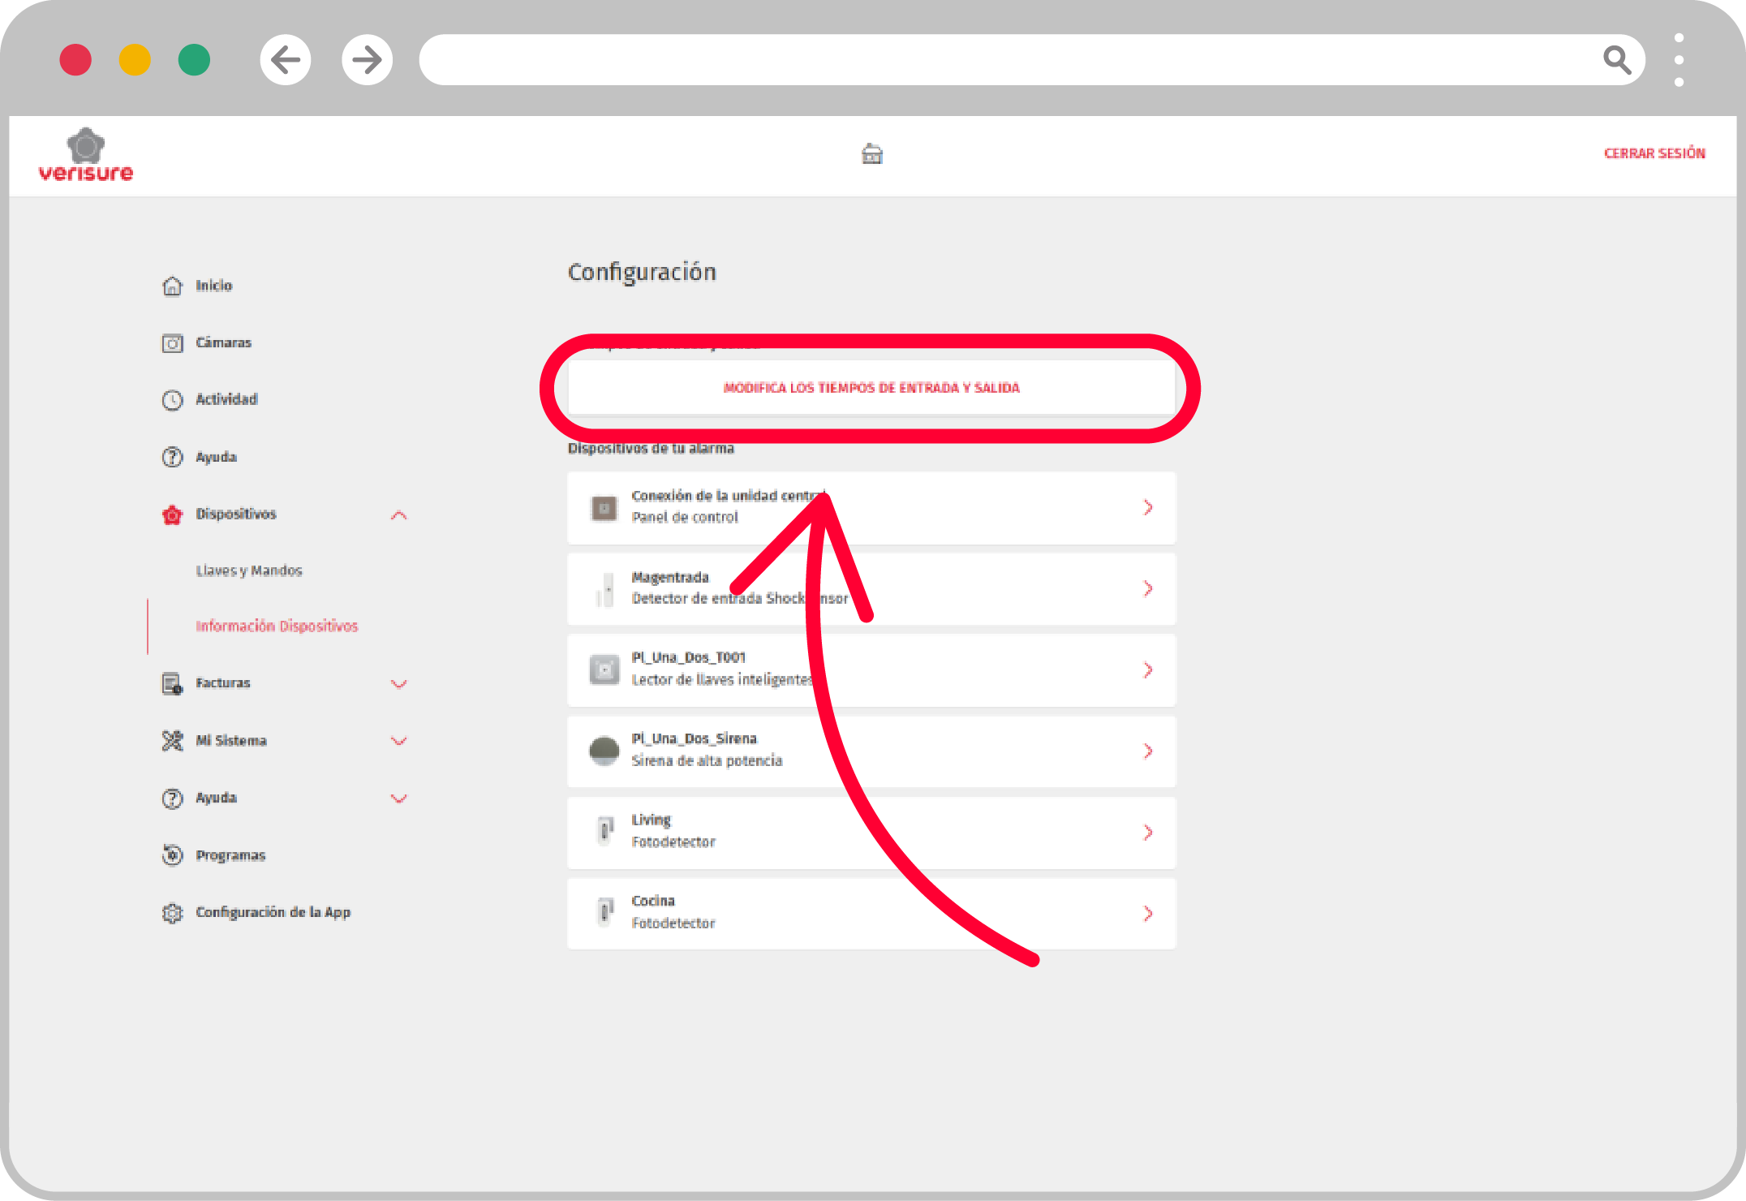The width and height of the screenshot is (1746, 1201).
Task: Click the Inicio home icon
Action: click(x=172, y=286)
